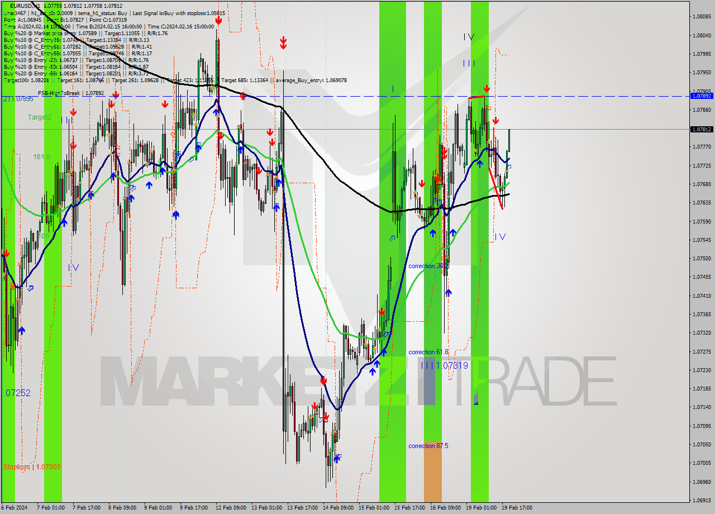
Task: Click the 'I V' wave label near top right
Action: coord(469,37)
